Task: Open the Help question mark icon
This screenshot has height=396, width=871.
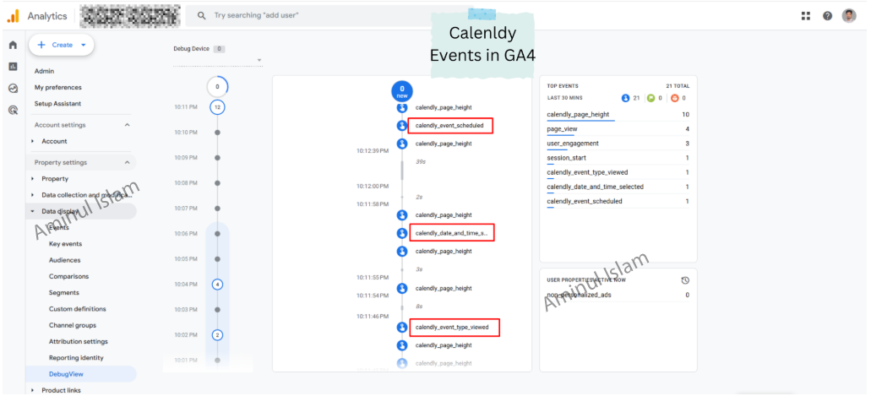Action: point(828,16)
